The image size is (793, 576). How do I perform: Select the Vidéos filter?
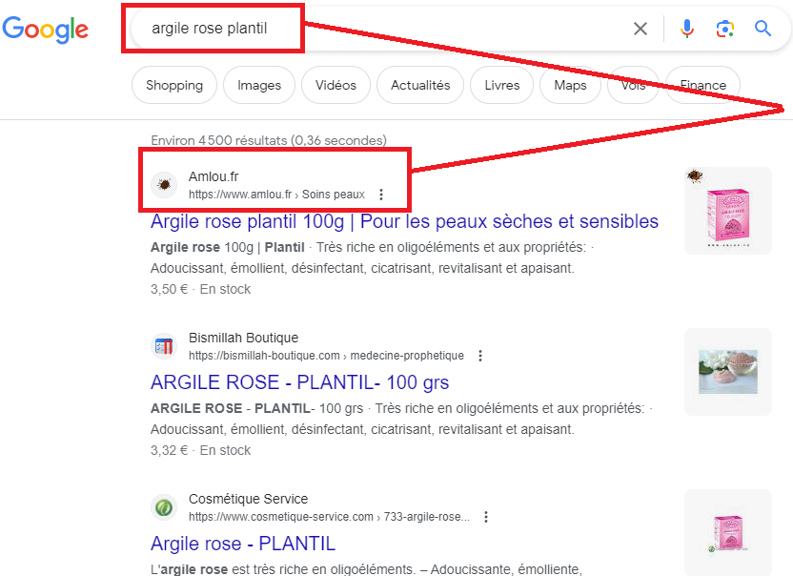coord(335,85)
